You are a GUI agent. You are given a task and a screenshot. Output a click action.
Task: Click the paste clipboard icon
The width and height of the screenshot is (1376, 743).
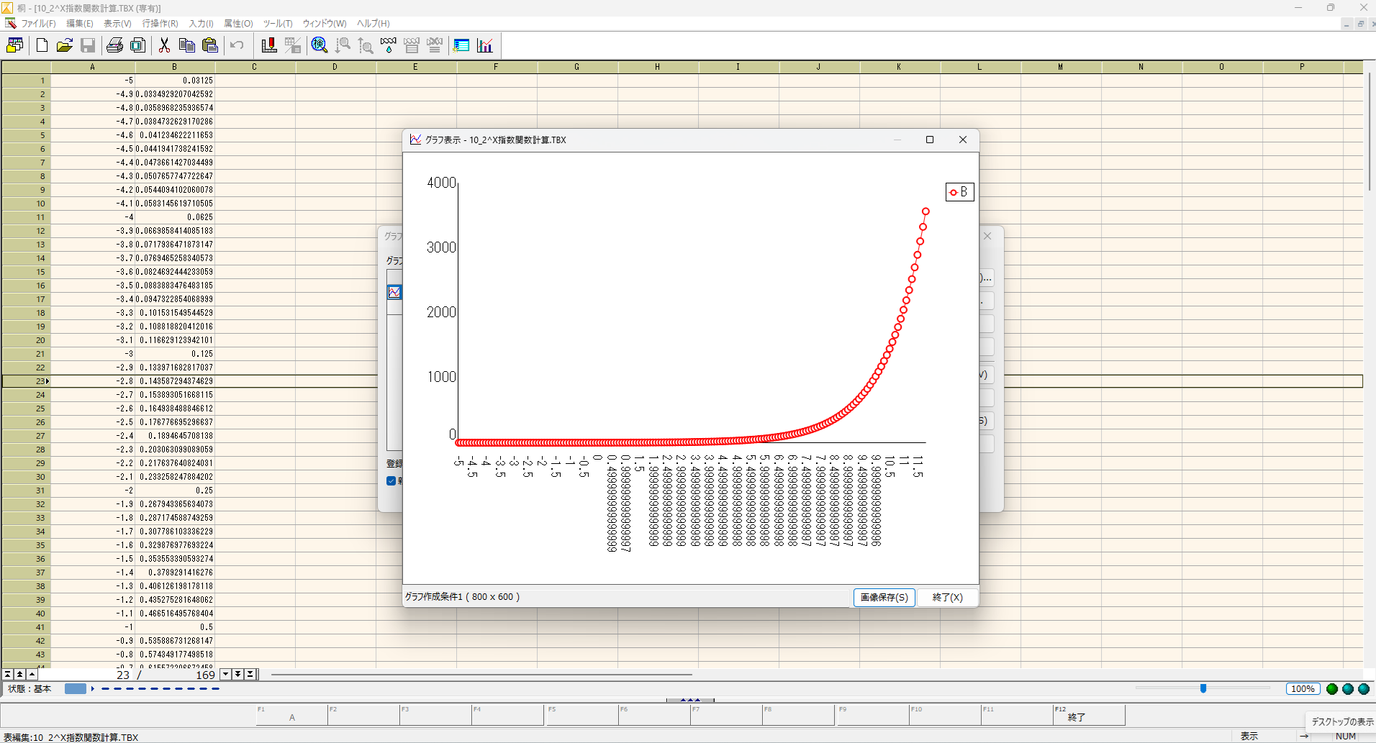pyautogui.click(x=210, y=45)
